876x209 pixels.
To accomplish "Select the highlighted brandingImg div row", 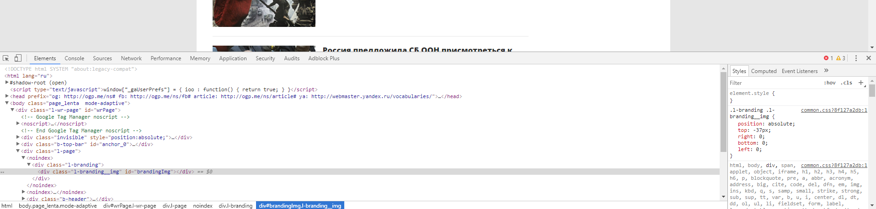I will (x=359, y=172).
